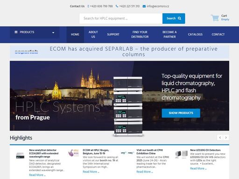Open the Support menu item
The width and height of the screenshot is (239, 179).
pos(113,34)
